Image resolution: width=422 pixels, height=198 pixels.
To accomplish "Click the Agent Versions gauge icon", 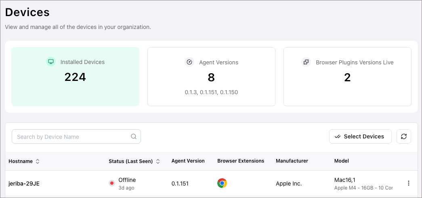I will tap(189, 62).
